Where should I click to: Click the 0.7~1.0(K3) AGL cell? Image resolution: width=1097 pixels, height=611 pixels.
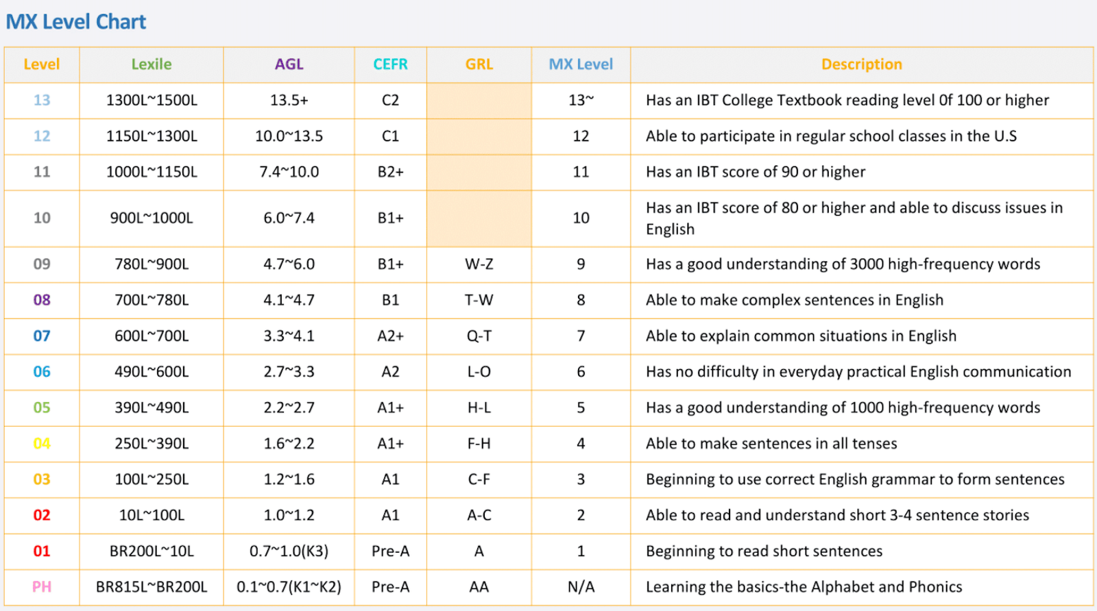pyautogui.click(x=289, y=551)
